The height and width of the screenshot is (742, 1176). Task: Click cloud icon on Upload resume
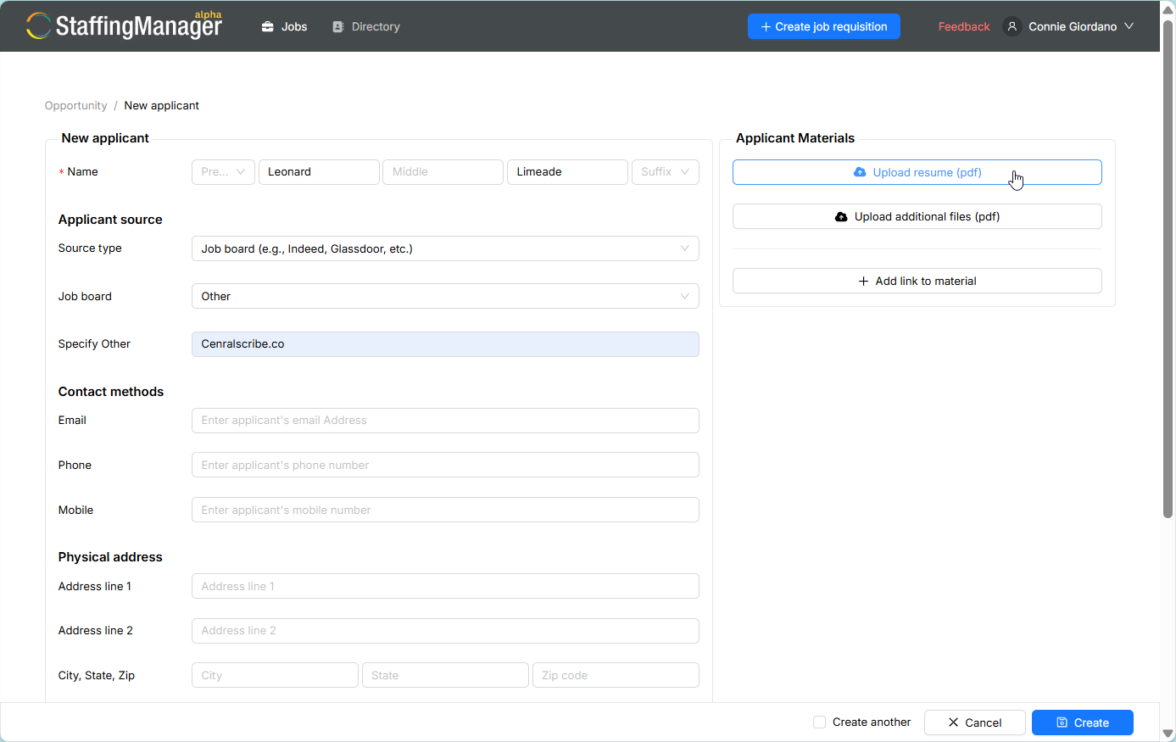tap(860, 172)
